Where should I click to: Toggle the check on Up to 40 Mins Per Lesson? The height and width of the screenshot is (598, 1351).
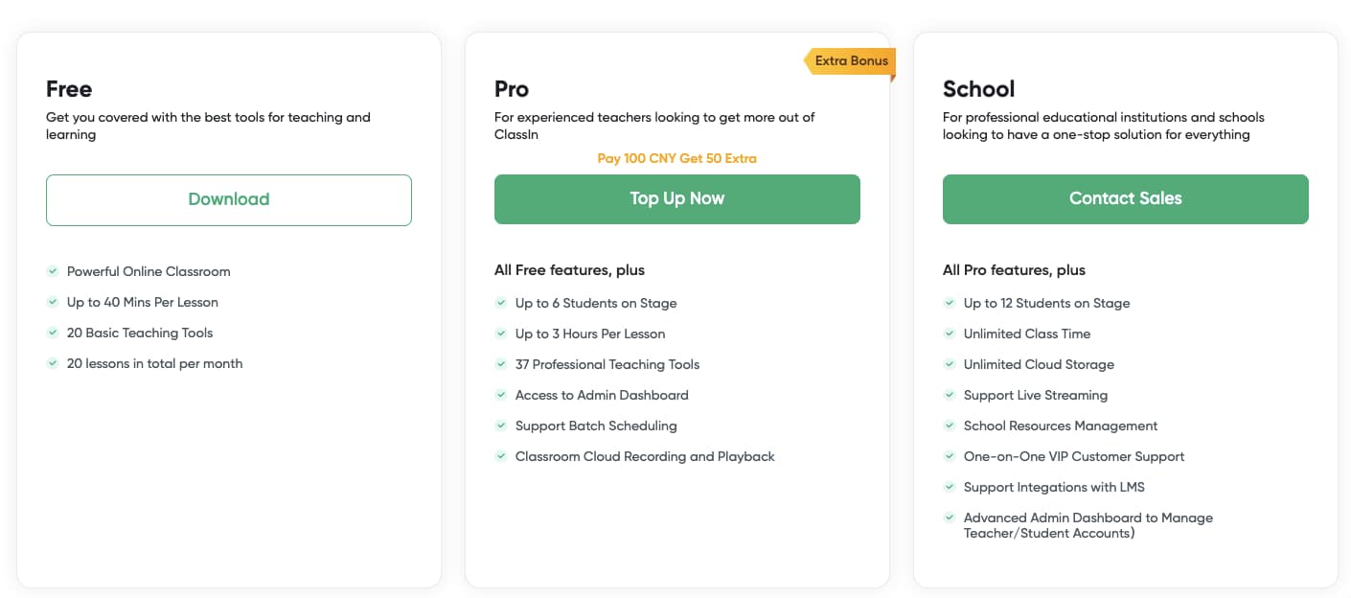(53, 302)
